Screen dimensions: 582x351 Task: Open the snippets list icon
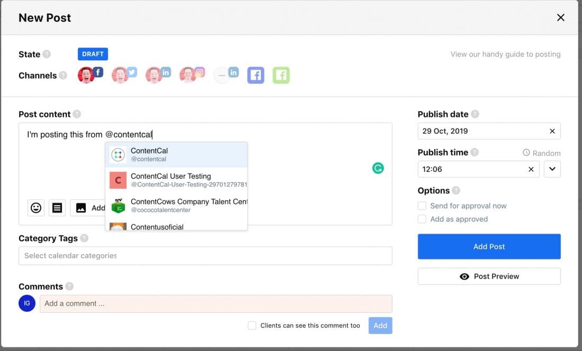click(57, 208)
